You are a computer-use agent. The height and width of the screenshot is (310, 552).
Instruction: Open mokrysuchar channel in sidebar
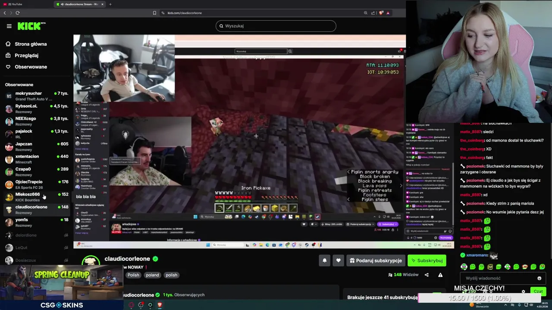click(37, 96)
